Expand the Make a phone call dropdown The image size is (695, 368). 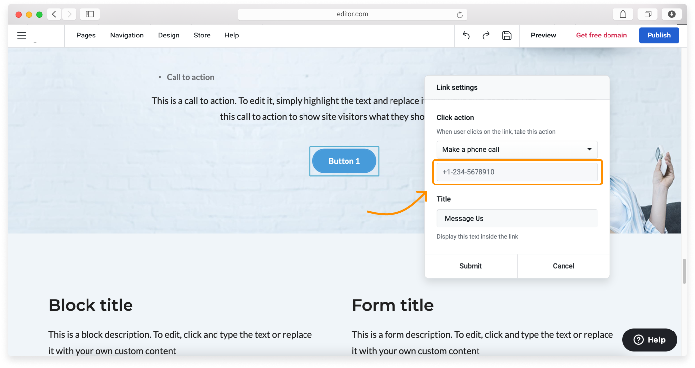coord(517,149)
